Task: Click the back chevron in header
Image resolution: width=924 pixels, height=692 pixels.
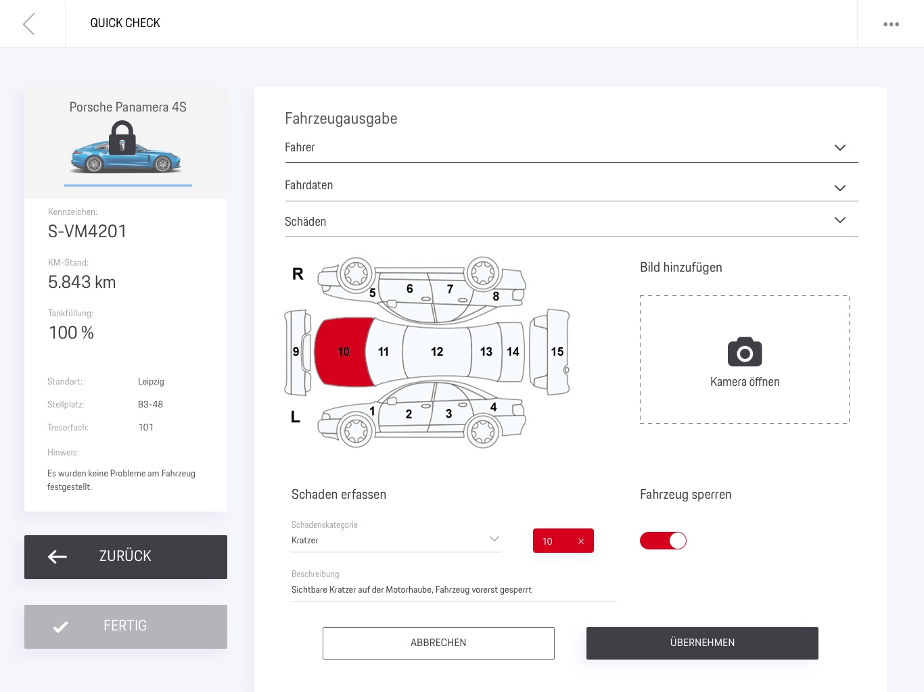Action: point(28,24)
